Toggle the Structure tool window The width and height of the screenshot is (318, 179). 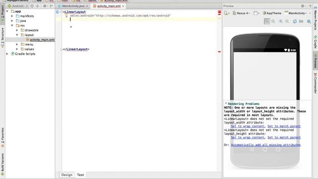2,38
